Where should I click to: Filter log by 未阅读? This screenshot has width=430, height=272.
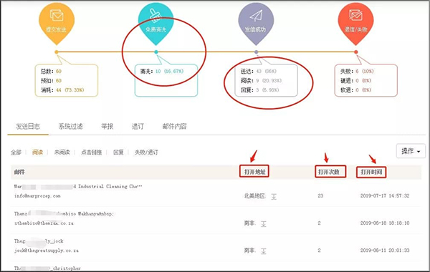[62, 152]
